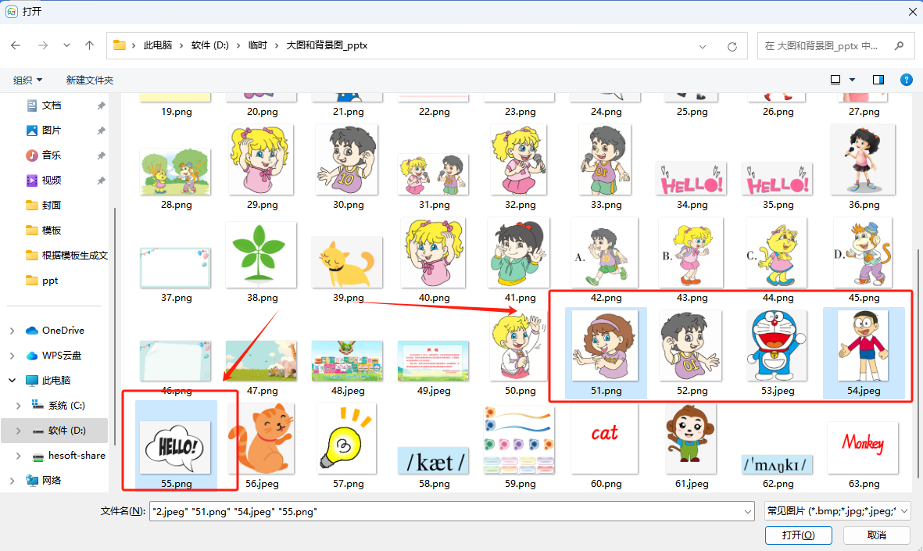
Task: Open the recent locations chevron beside Forward
Action: [x=66, y=45]
